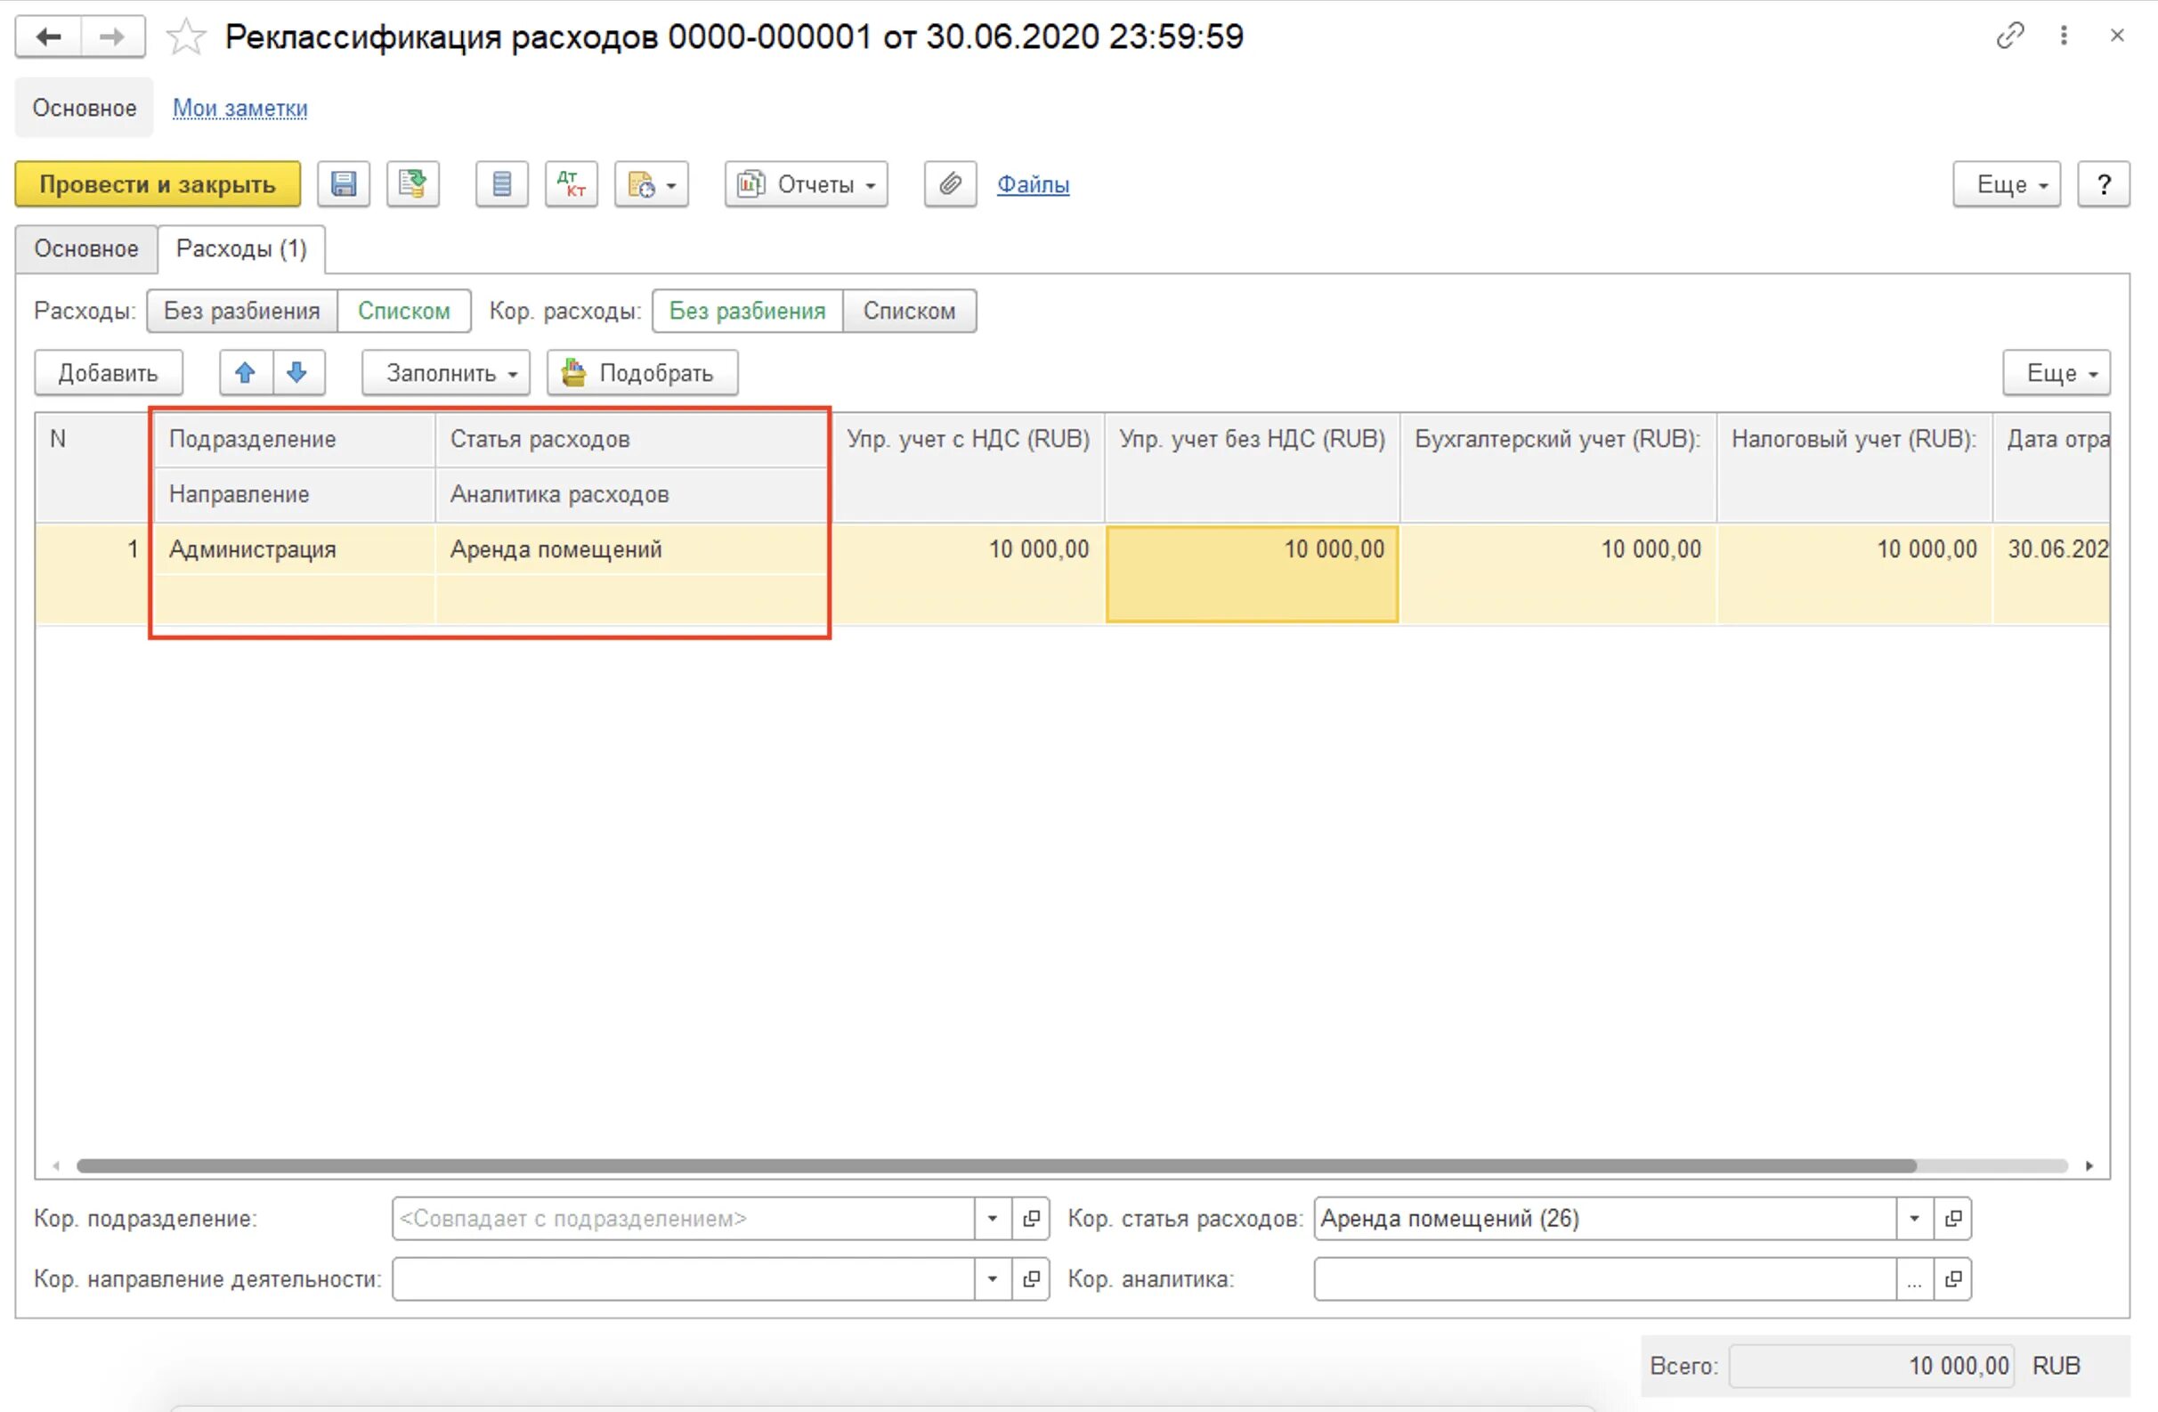The width and height of the screenshot is (2158, 1412).
Task: Click the Провести и закрыть button
Action: pyautogui.click(x=157, y=185)
